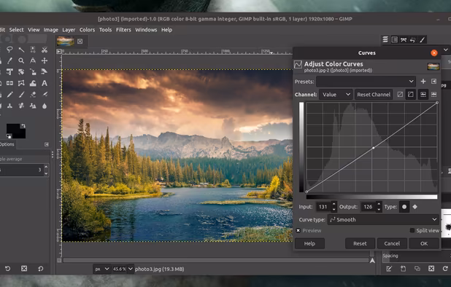
Task: Select the Move tool
Action: coord(45,60)
